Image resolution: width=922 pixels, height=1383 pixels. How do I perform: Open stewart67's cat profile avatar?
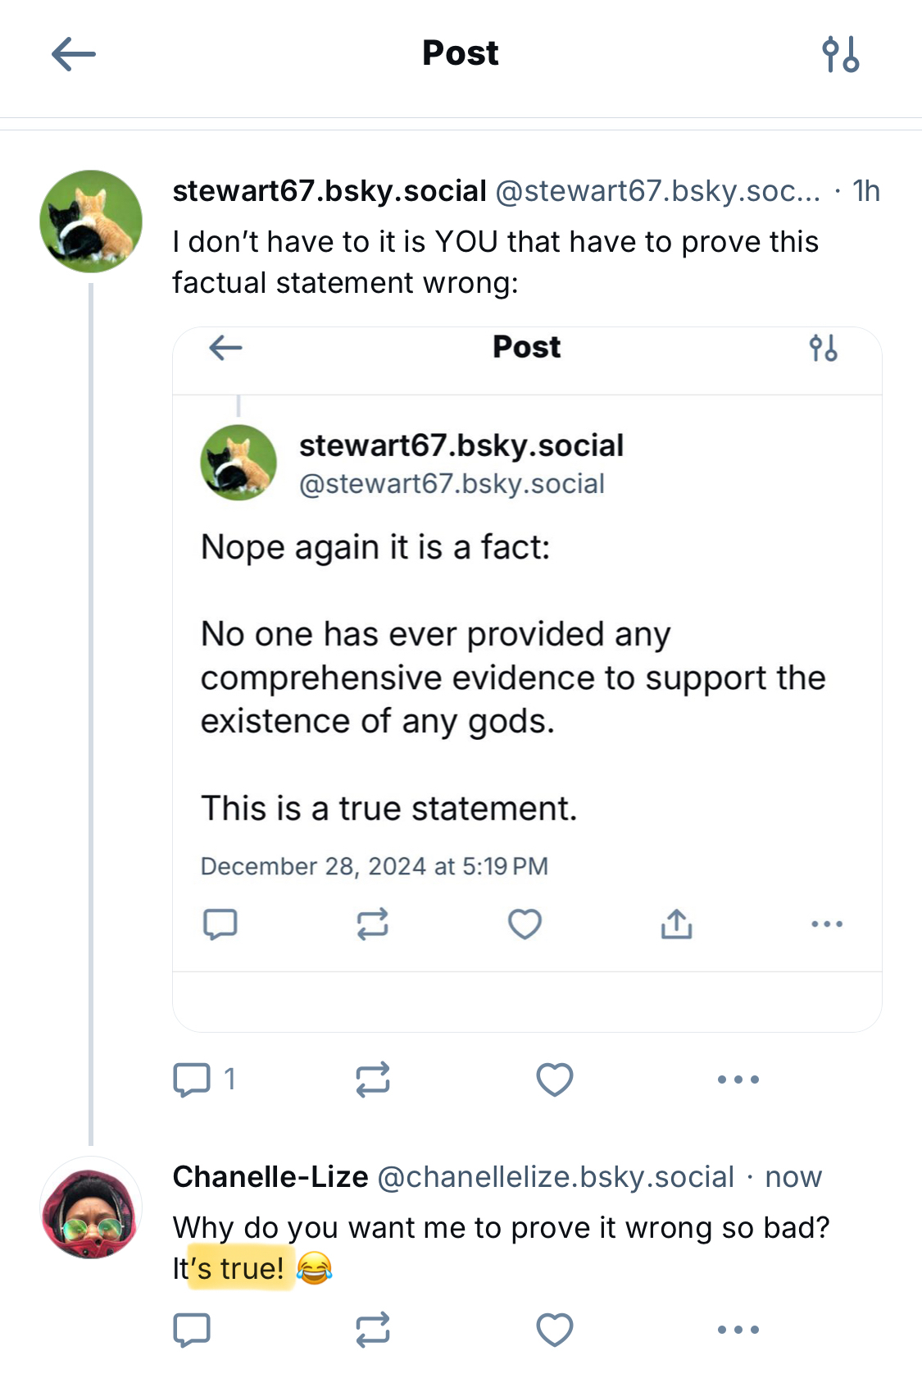(91, 221)
